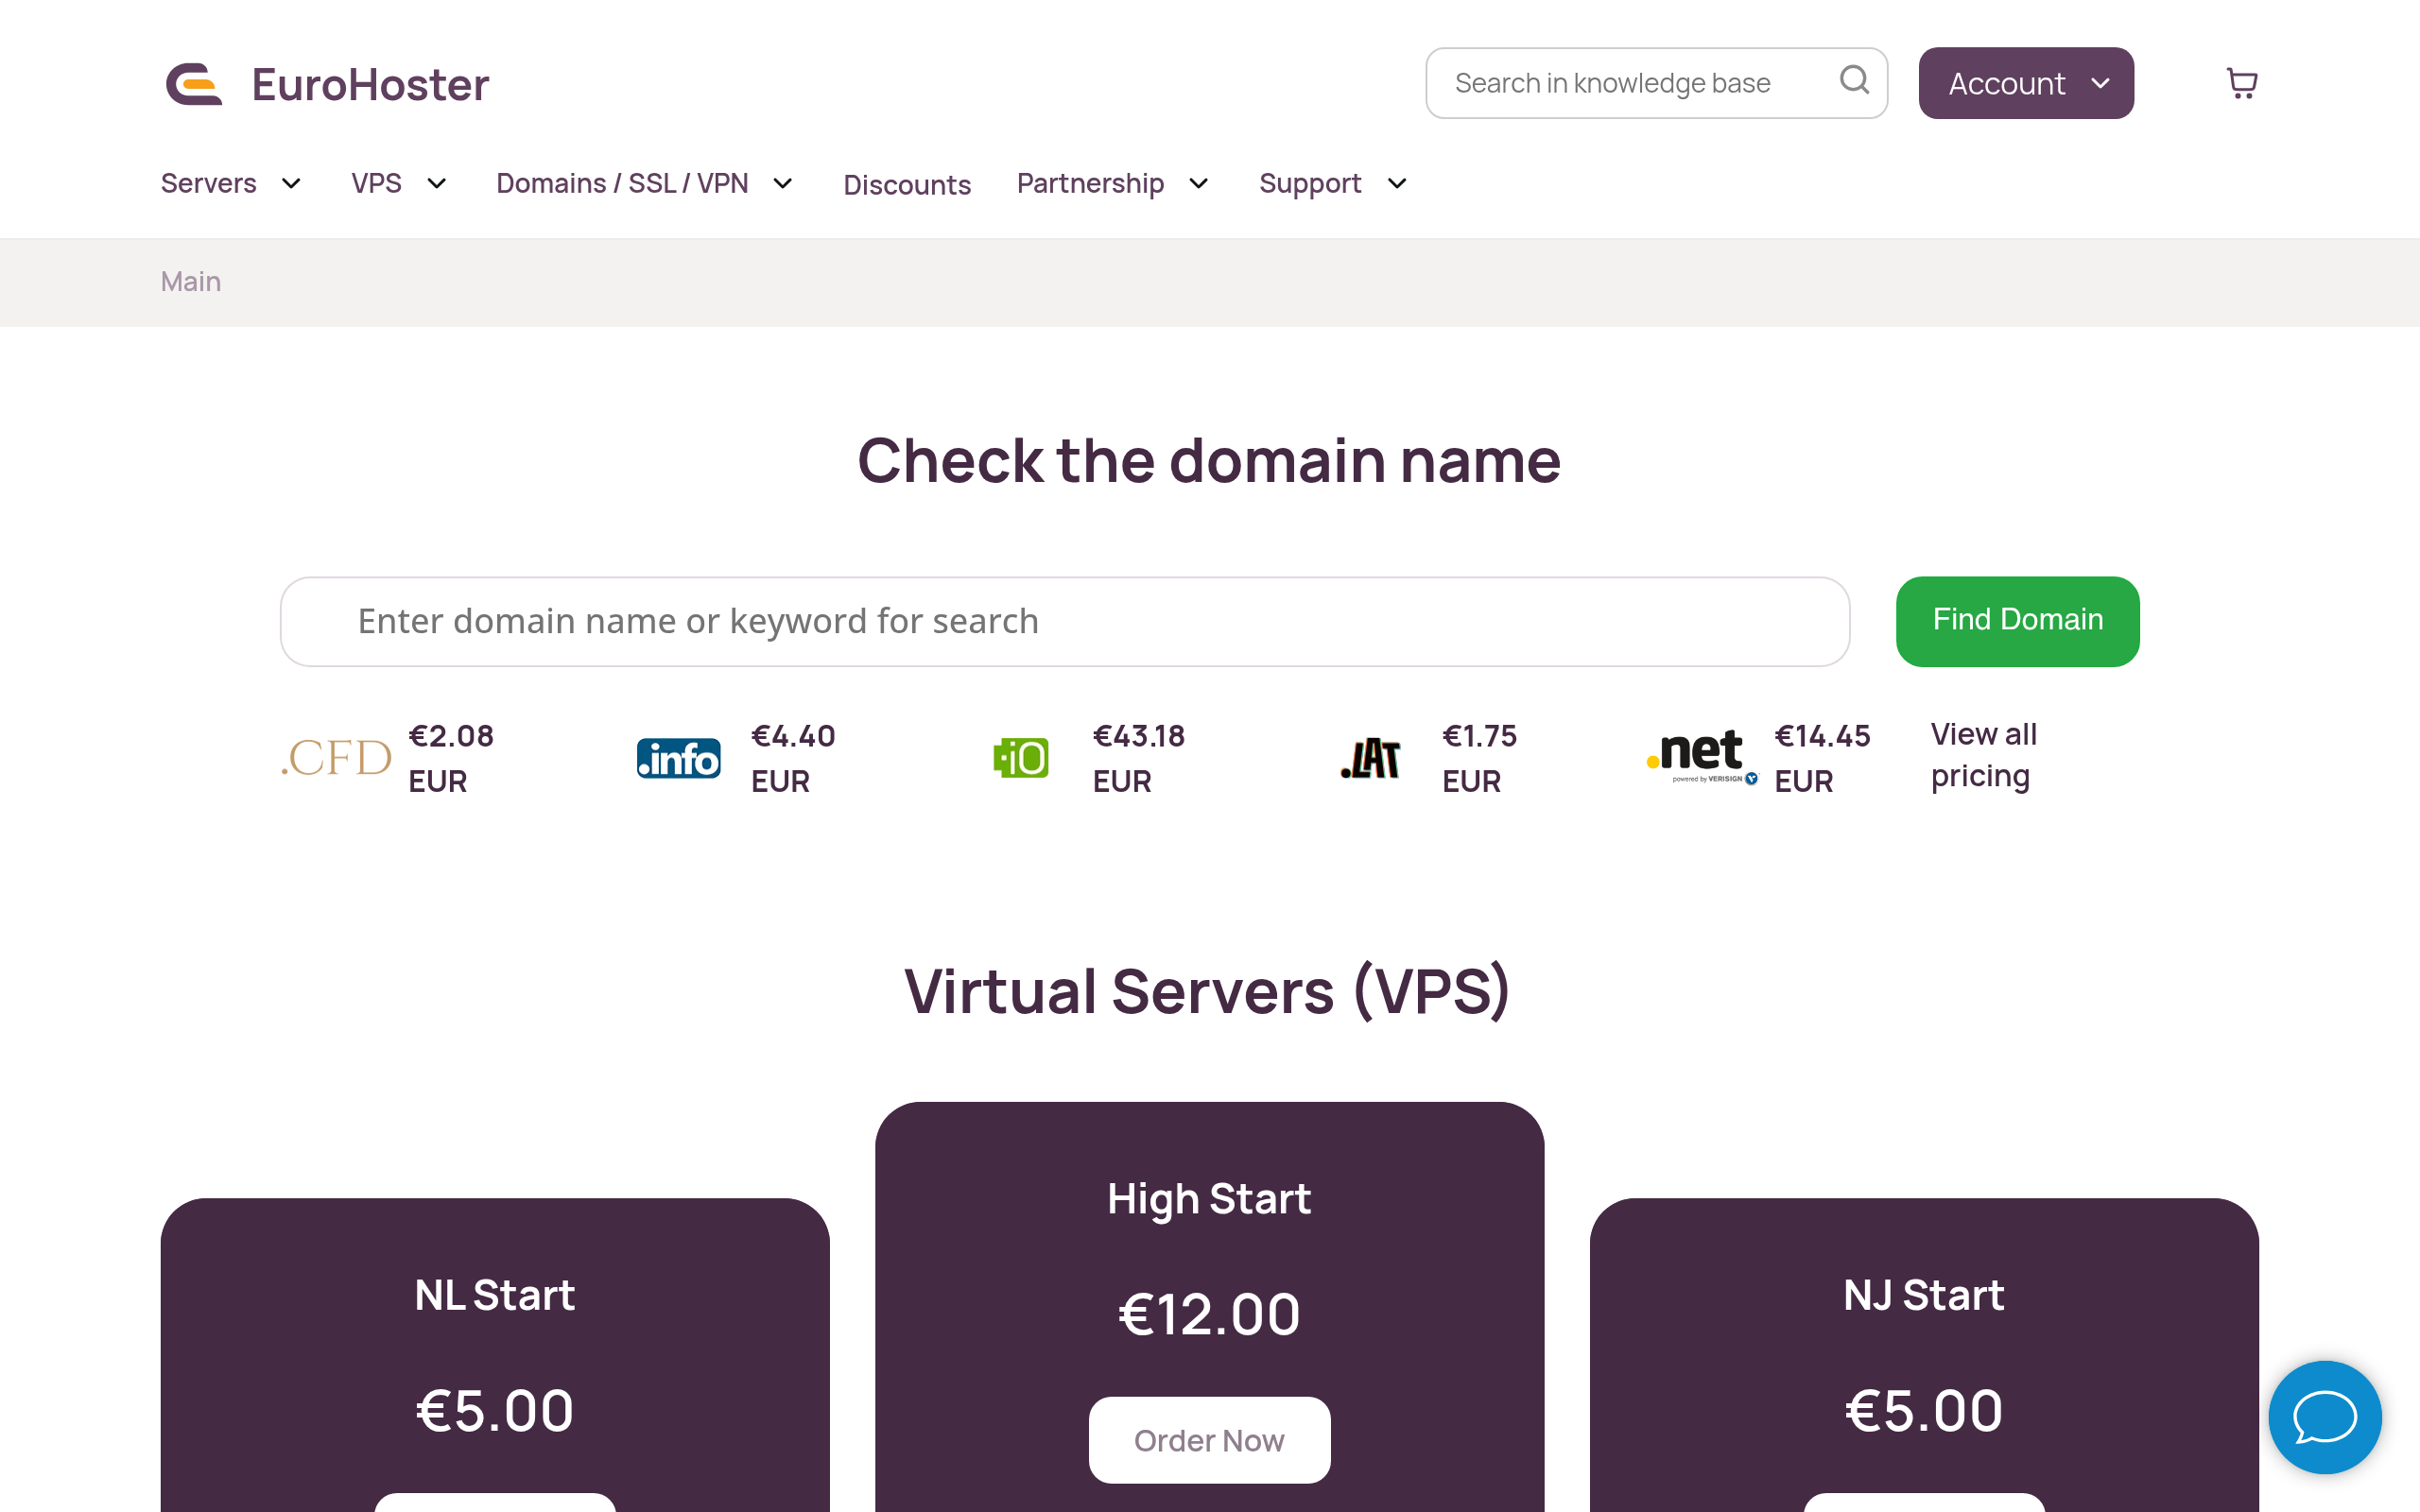Expand the Domains / SSL / VPN chevron
2420x1512 pixels.
pos(783,184)
